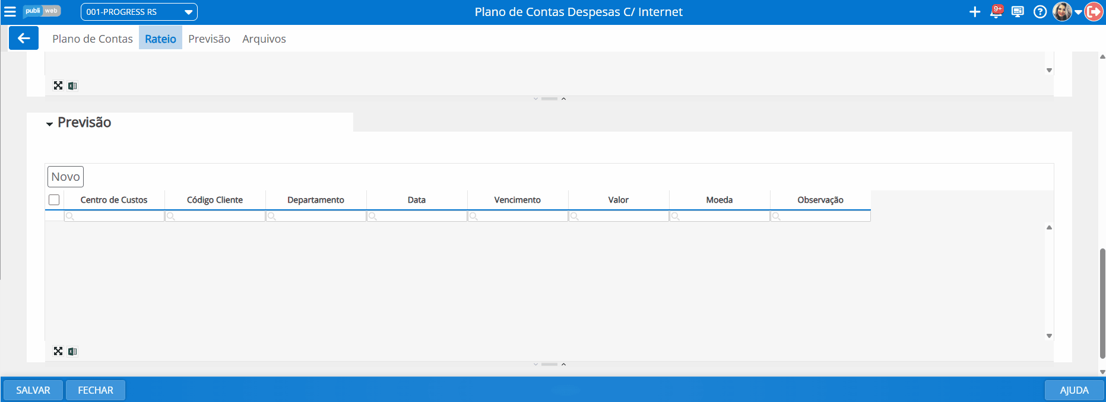Go back using the arrow button
Image resolution: width=1106 pixels, height=402 pixels.
[24, 39]
